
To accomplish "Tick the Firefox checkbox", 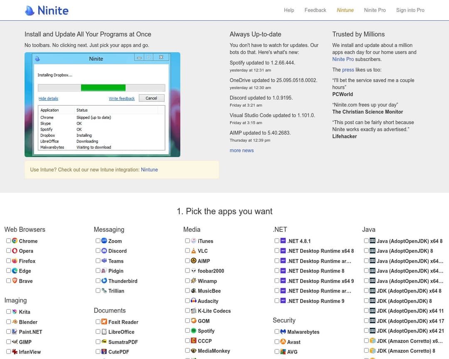I will pos(8,261).
